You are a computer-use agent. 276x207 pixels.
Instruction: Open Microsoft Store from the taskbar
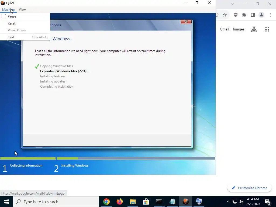pyautogui.click(x=146, y=202)
